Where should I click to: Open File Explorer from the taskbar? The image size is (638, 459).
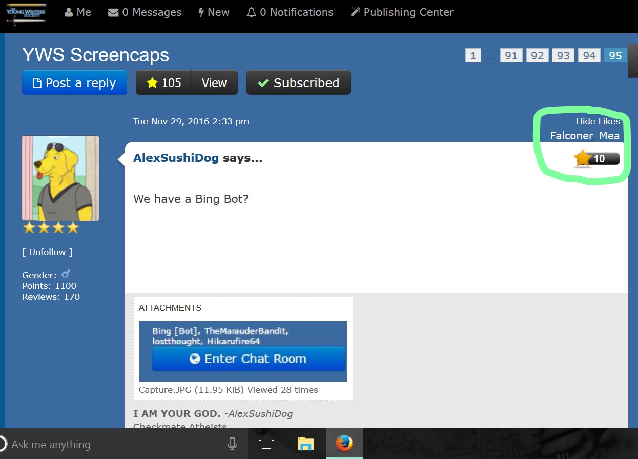tap(305, 444)
